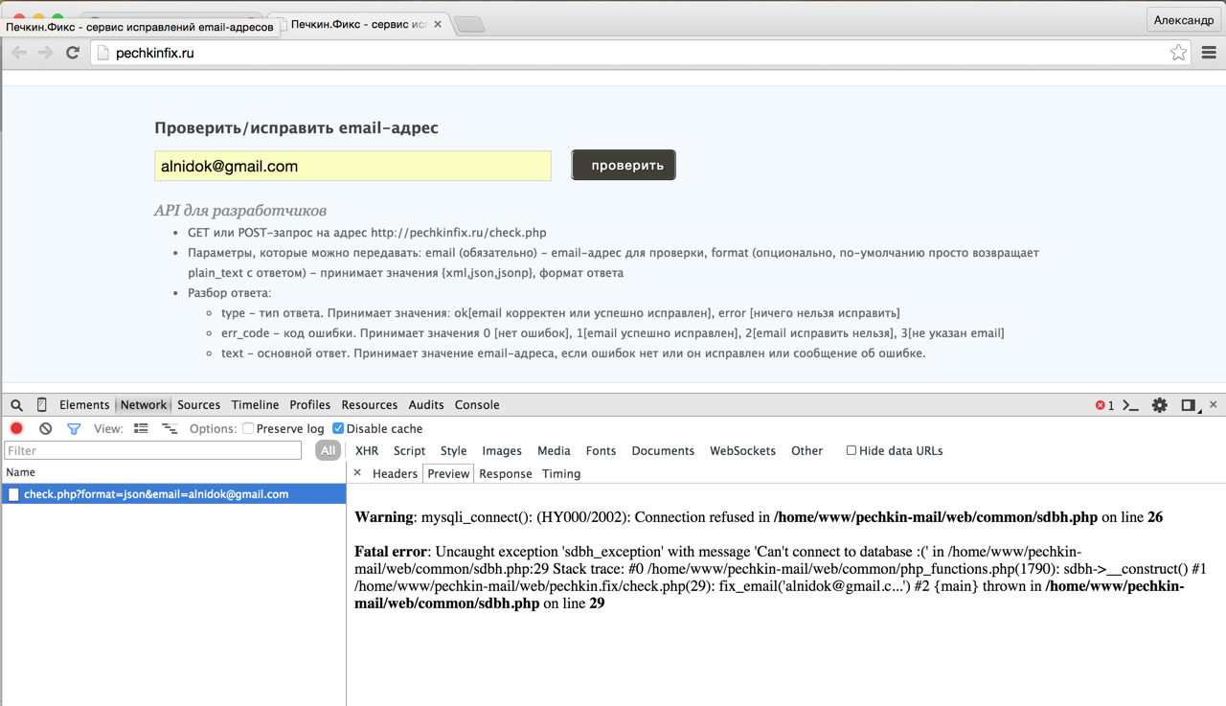This screenshot has width=1226, height=706.
Task: Filter requests by Media
Action: click(x=554, y=450)
